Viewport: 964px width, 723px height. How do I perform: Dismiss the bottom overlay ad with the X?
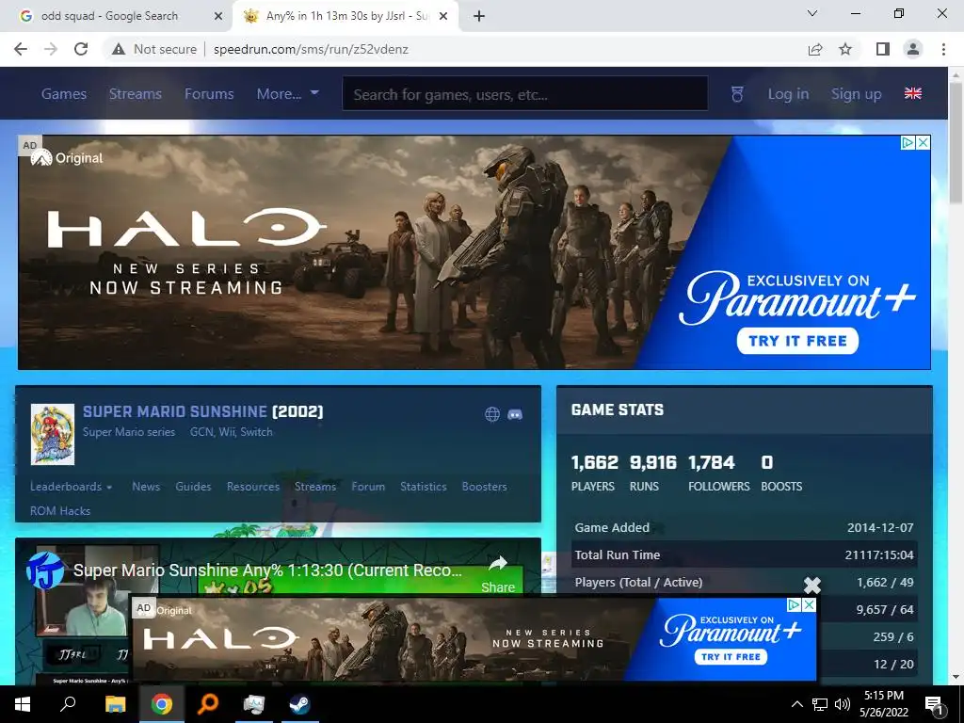(x=812, y=586)
